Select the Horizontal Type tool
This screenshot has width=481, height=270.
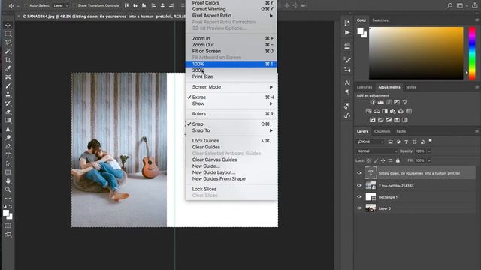pyautogui.click(x=8, y=155)
